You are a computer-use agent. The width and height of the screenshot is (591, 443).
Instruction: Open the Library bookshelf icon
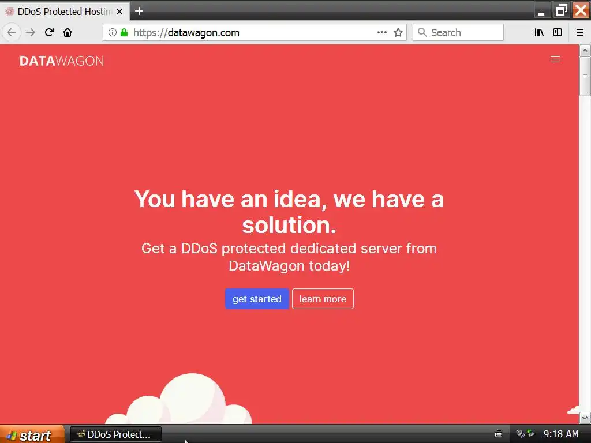[539, 32]
